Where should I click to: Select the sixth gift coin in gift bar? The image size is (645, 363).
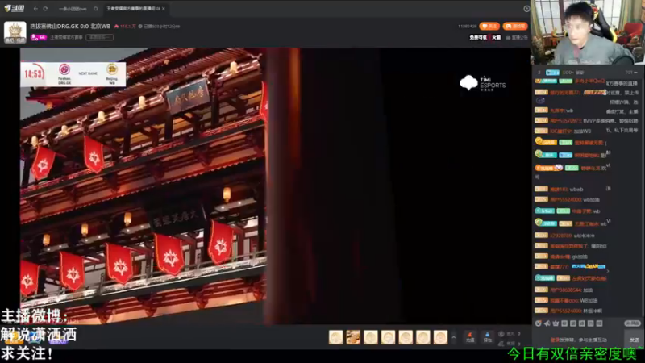pos(422,337)
